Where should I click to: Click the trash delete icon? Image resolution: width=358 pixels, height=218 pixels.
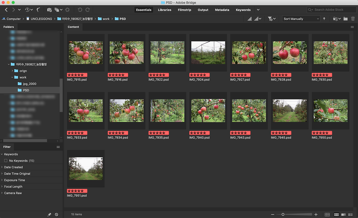click(x=353, y=19)
